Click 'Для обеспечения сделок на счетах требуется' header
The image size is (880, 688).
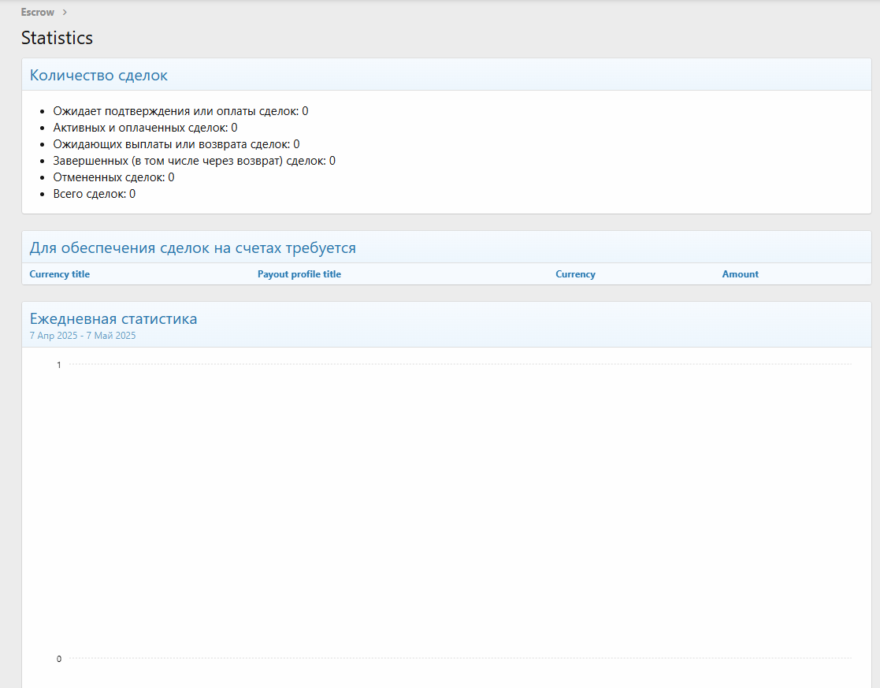pos(193,248)
